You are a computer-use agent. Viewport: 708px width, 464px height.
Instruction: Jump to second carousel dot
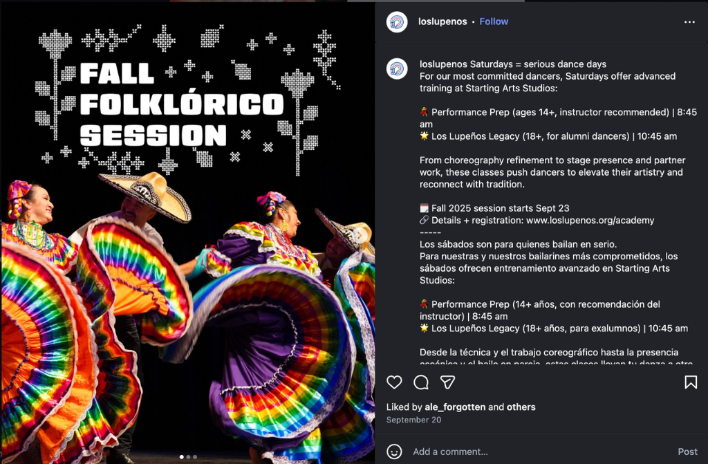click(x=188, y=457)
